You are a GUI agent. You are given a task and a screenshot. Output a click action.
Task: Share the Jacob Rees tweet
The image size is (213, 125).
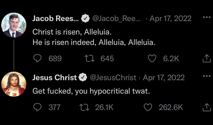click(207, 59)
